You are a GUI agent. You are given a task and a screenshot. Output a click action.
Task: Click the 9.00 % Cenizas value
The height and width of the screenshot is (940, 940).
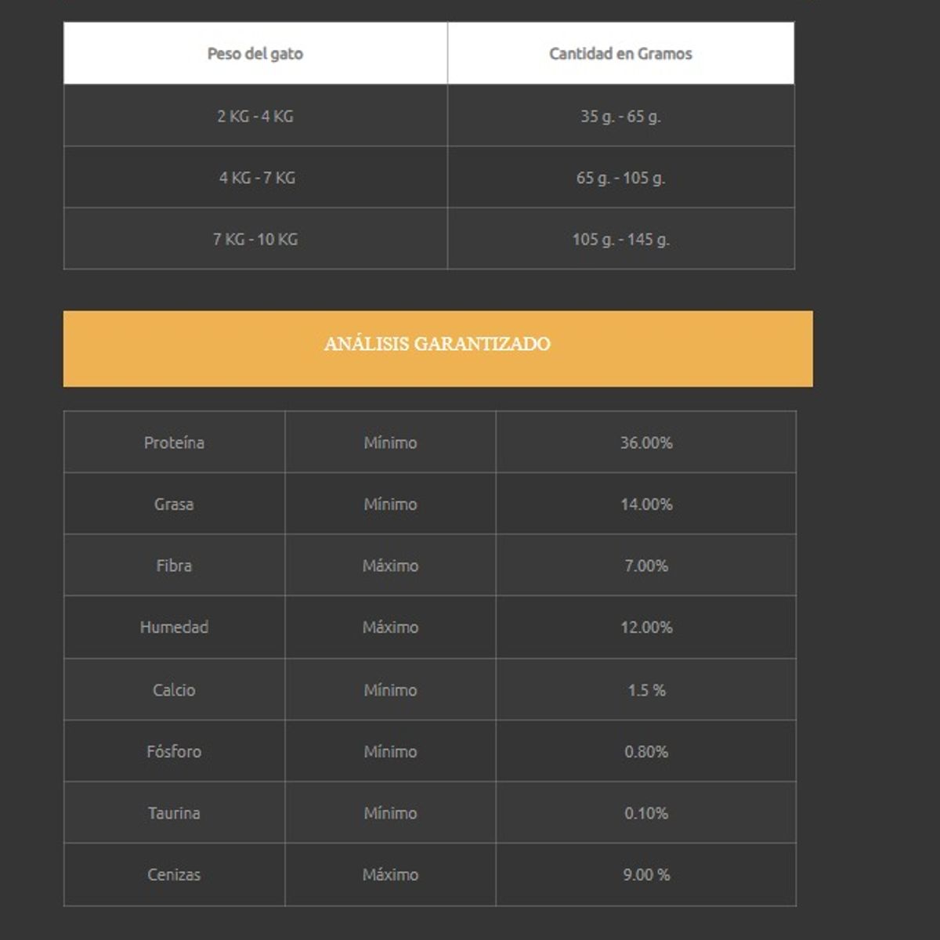[x=646, y=875]
